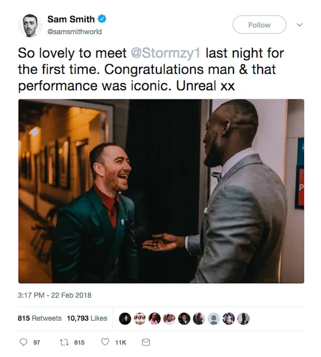Click the 3:17 PM - 22 Feb 2018 timestamp
This screenshot has height=357, width=321.
(x=55, y=295)
